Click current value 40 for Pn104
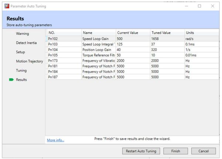 tap(133, 50)
